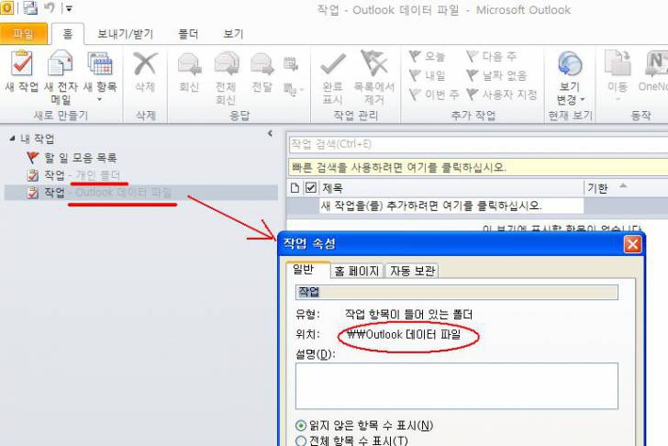Image resolution: width=668 pixels, height=446 pixels.
Task: Switch to 홈 페이지 tab in dialog
Action: pos(357,271)
